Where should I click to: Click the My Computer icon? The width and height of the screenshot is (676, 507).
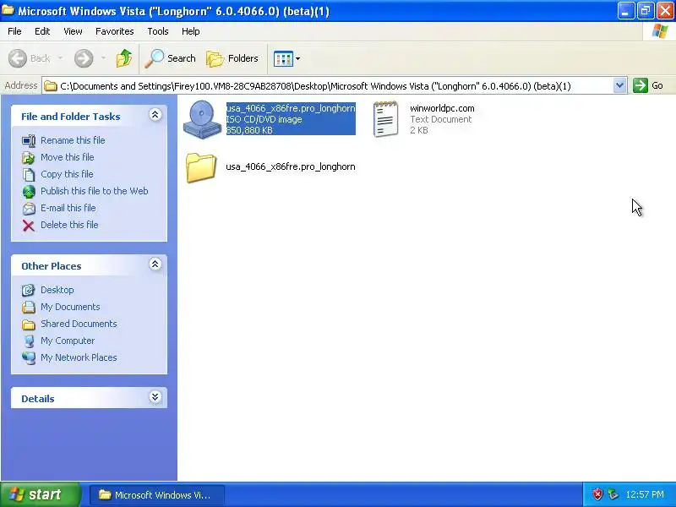point(29,341)
